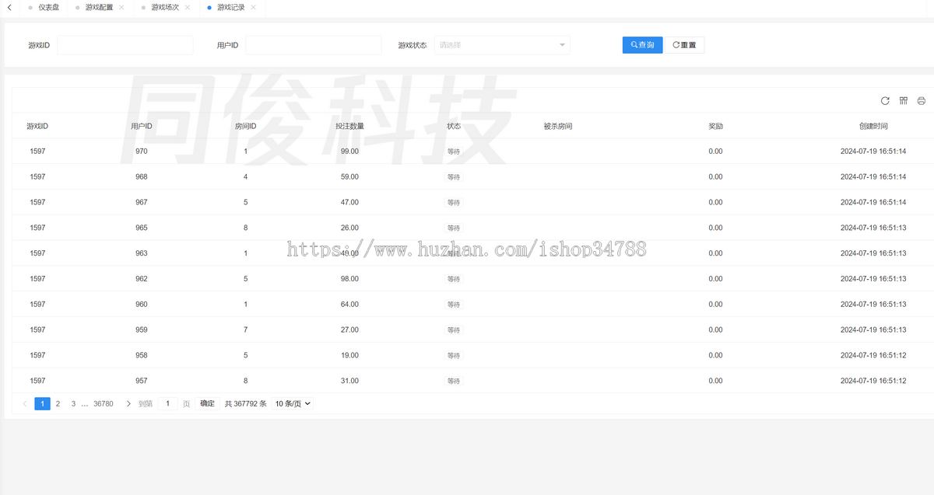
Task: Click the page jump number field
Action: (167, 403)
